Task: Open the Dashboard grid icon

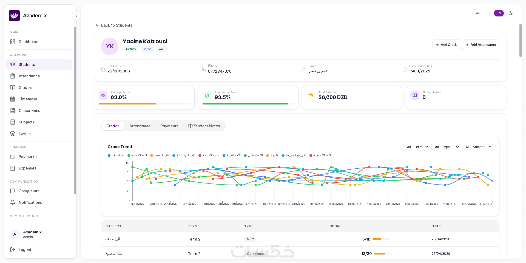Action: (x=13, y=42)
